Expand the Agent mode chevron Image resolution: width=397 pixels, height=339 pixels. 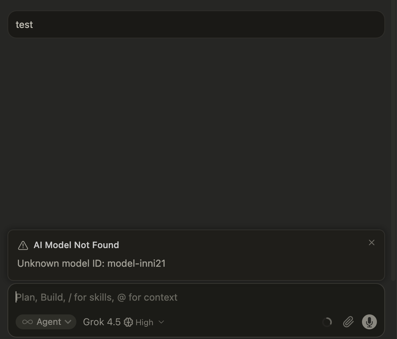coord(68,322)
